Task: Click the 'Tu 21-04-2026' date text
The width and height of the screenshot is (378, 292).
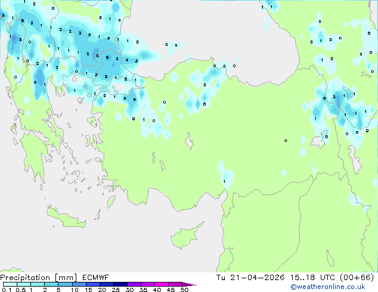Action: tap(250, 278)
